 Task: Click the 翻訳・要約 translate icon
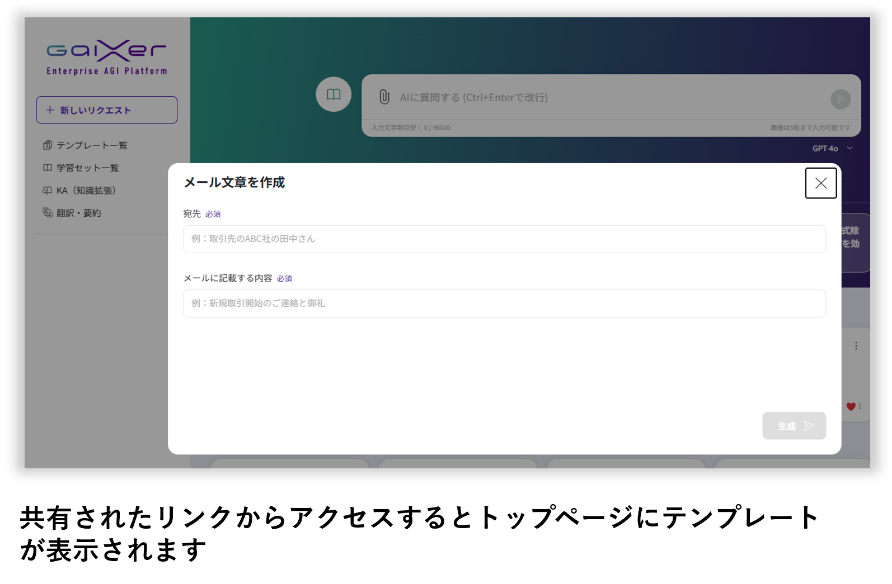pyautogui.click(x=48, y=213)
